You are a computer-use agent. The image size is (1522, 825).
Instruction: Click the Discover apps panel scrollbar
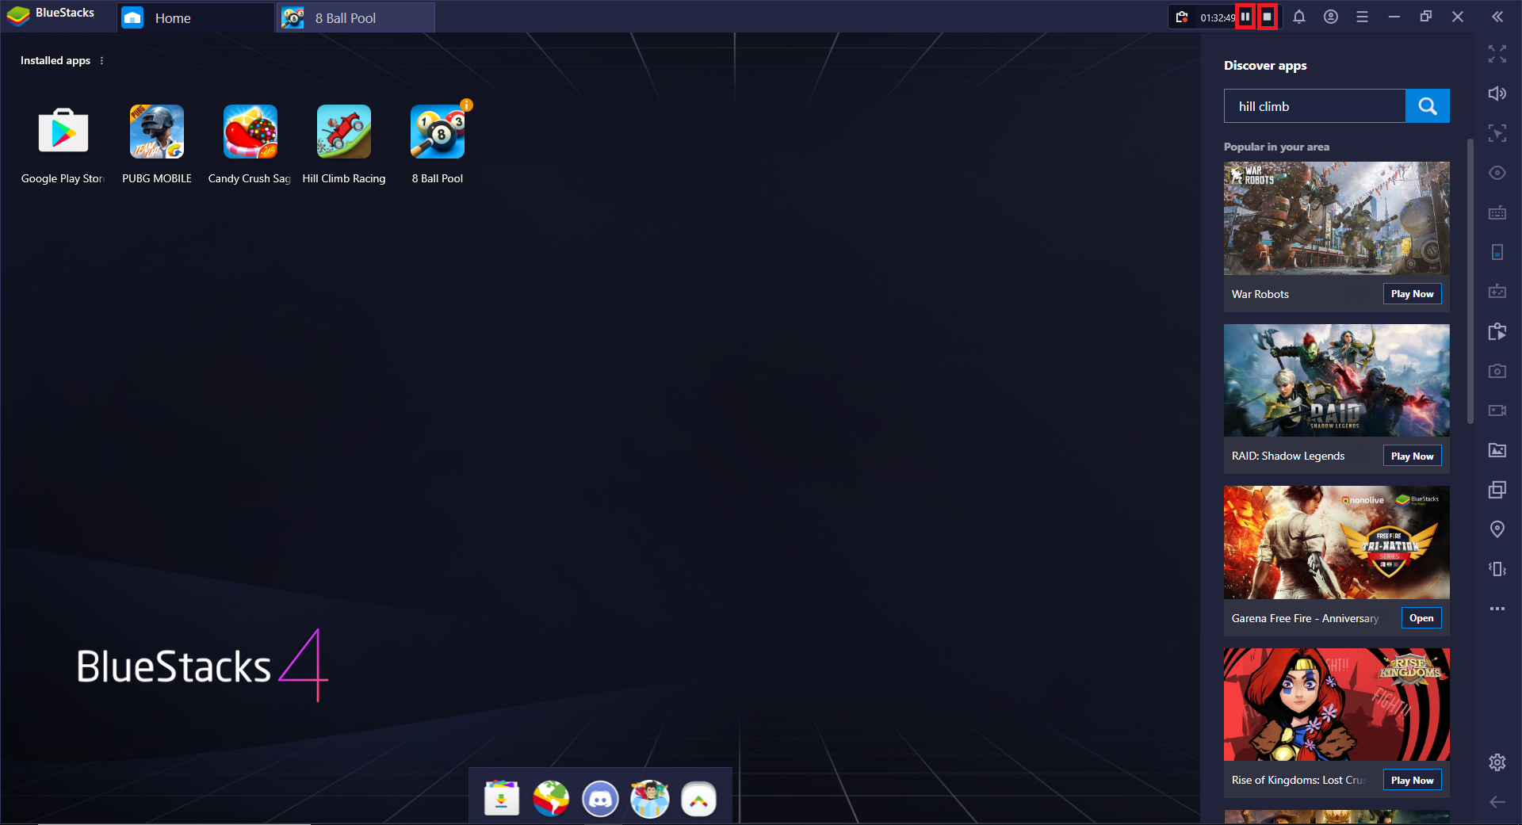click(x=1470, y=281)
